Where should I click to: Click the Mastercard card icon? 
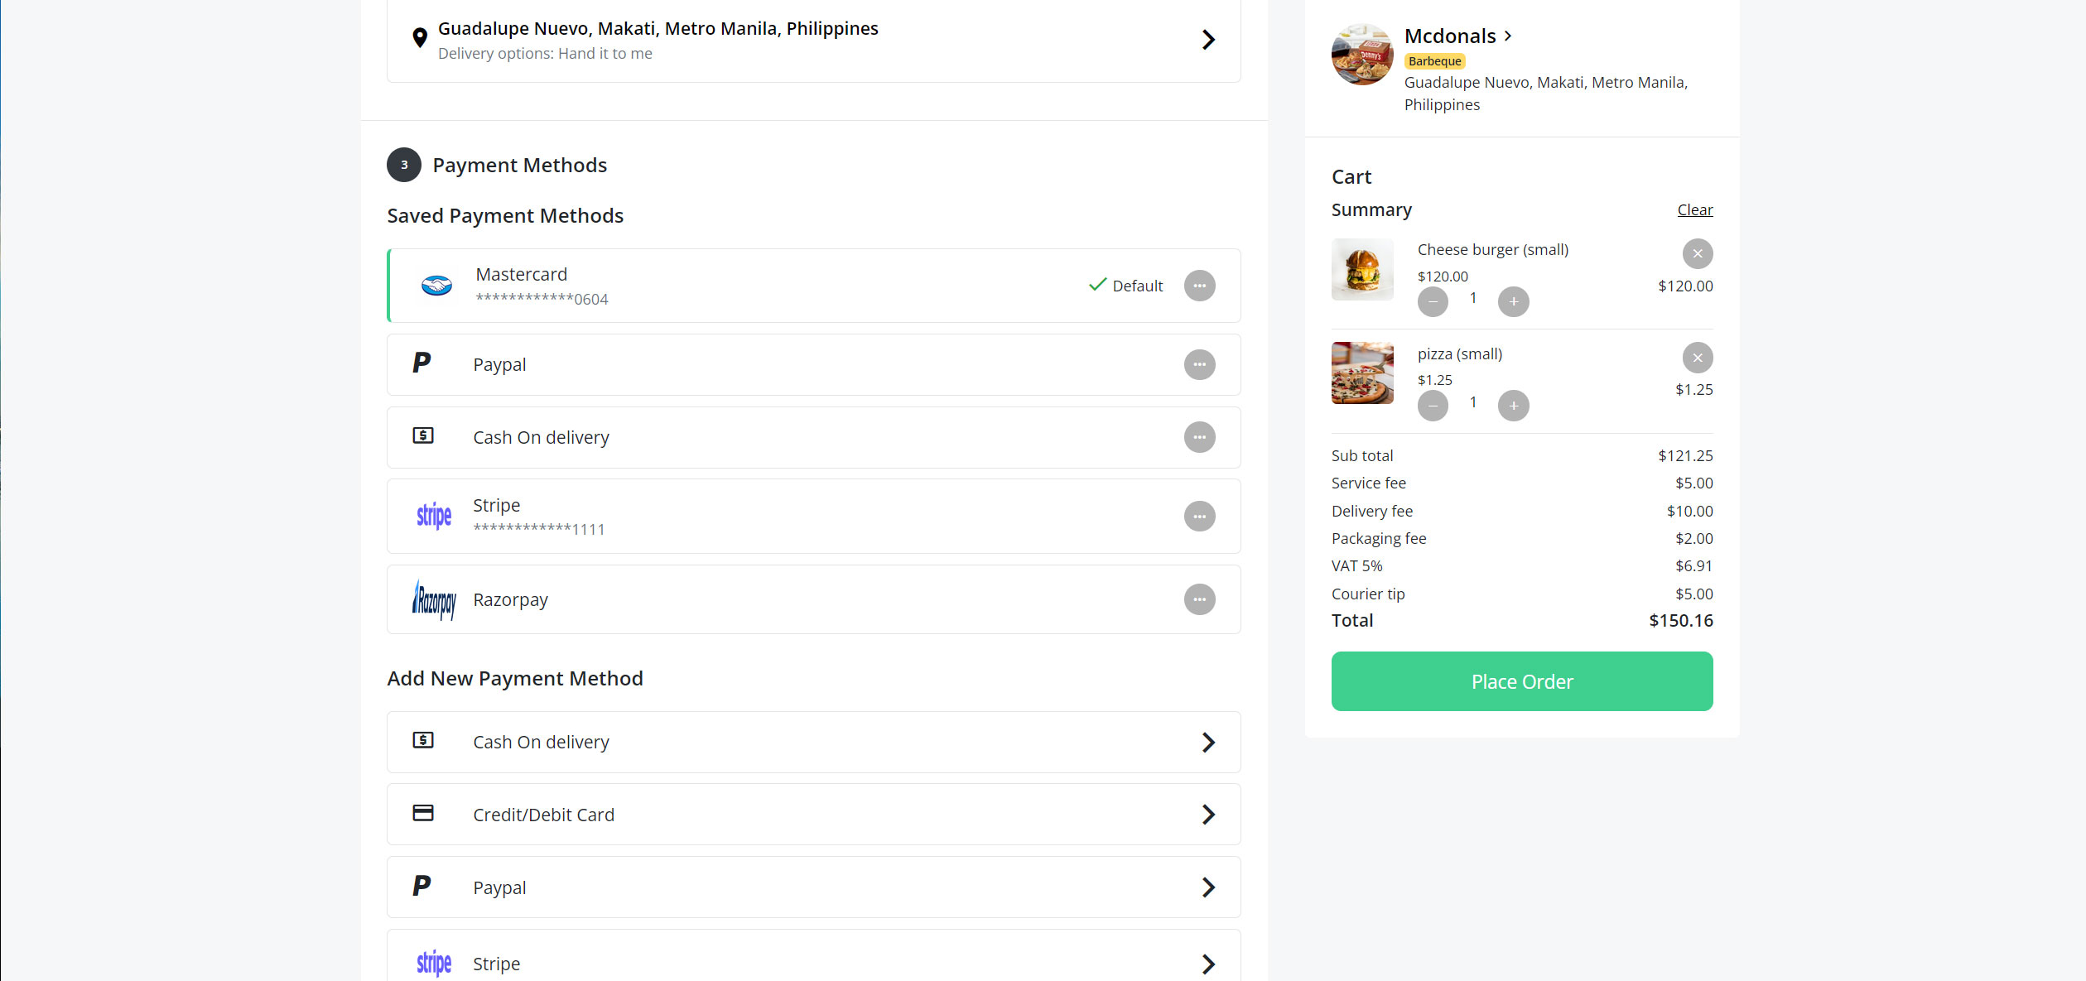(x=436, y=285)
